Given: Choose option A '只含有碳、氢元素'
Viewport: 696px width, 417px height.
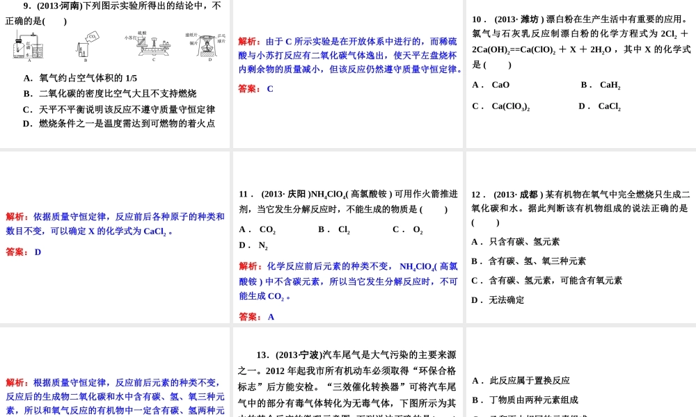Looking at the screenshot, I should pos(515,242).
